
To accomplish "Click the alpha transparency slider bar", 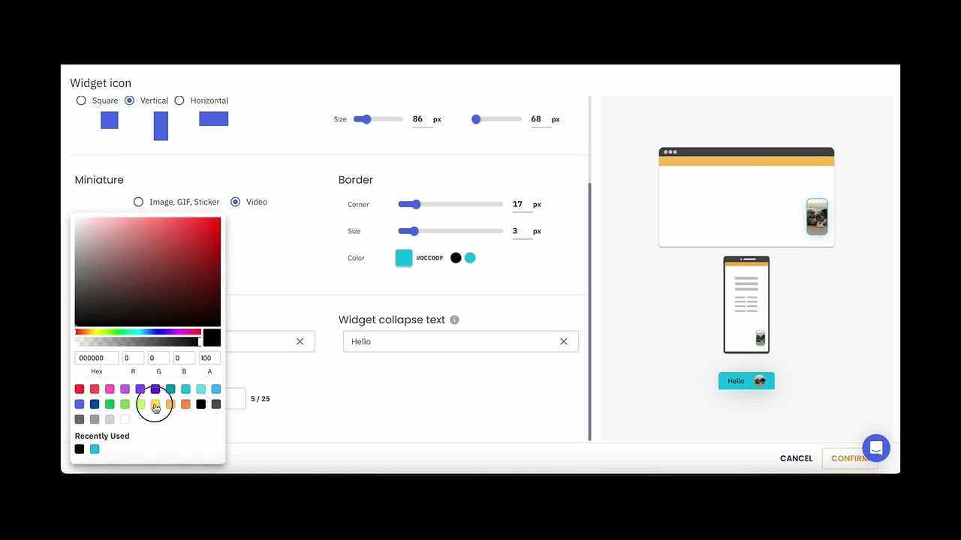I will coord(137,342).
